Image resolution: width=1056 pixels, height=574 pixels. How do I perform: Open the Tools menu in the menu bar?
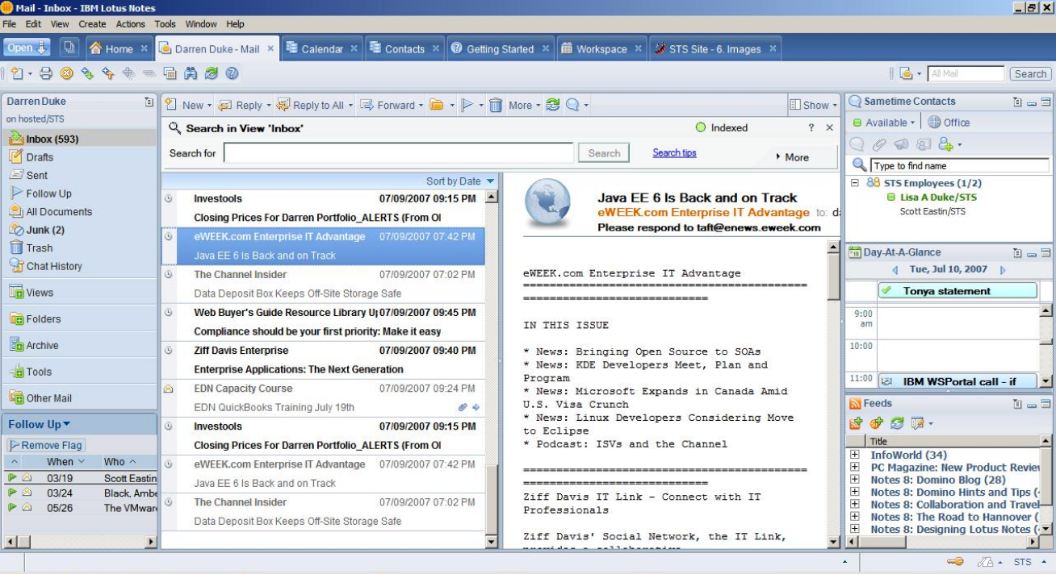[165, 24]
